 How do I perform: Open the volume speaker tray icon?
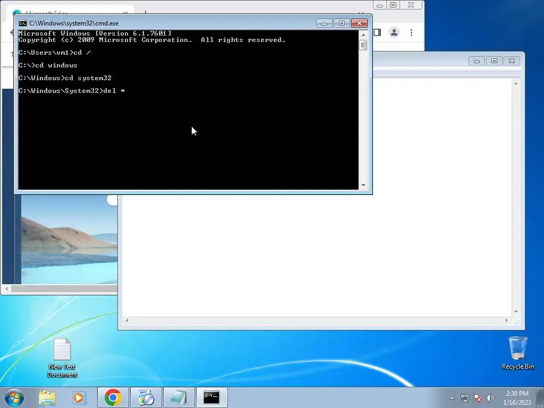[490, 398]
